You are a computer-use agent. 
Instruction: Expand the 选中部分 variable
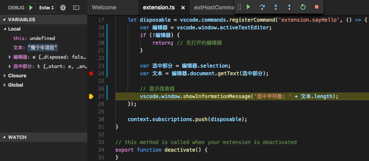[x=10, y=66]
